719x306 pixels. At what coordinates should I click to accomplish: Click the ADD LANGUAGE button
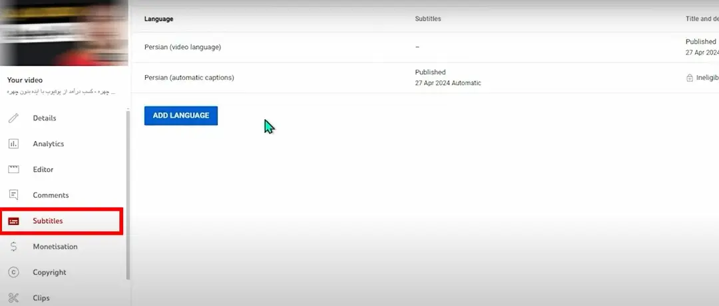pos(180,116)
